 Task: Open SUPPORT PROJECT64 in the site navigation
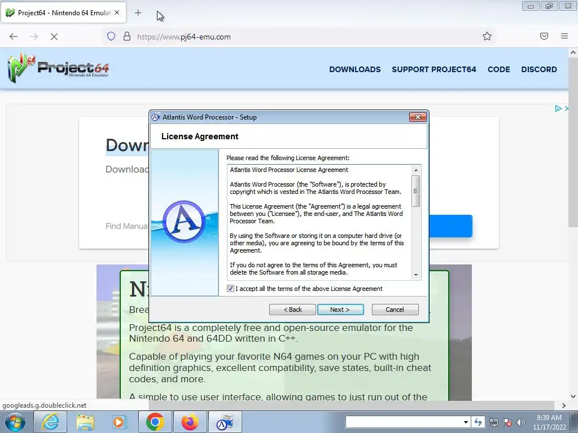pyautogui.click(x=434, y=69)
